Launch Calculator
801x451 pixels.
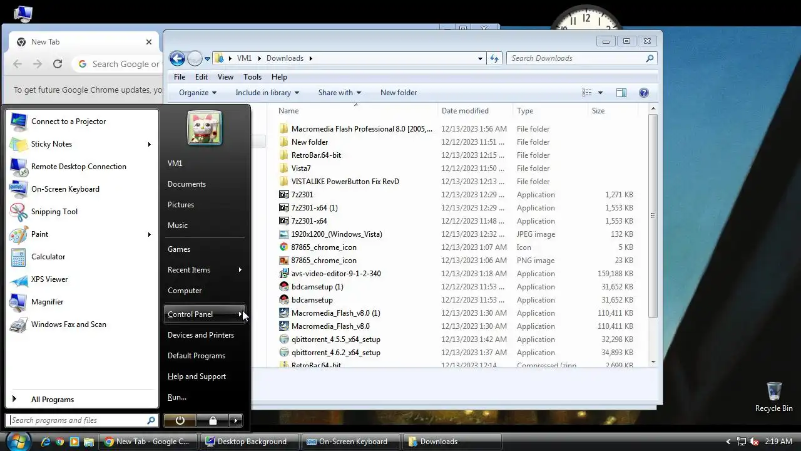(x=81, y=257)
